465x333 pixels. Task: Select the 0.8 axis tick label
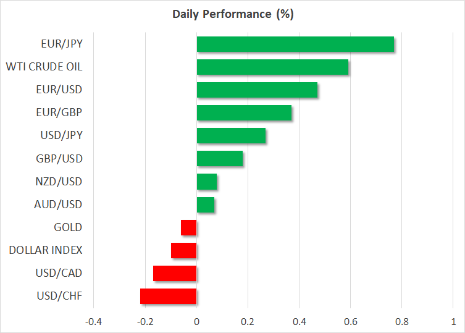point(401,321)
